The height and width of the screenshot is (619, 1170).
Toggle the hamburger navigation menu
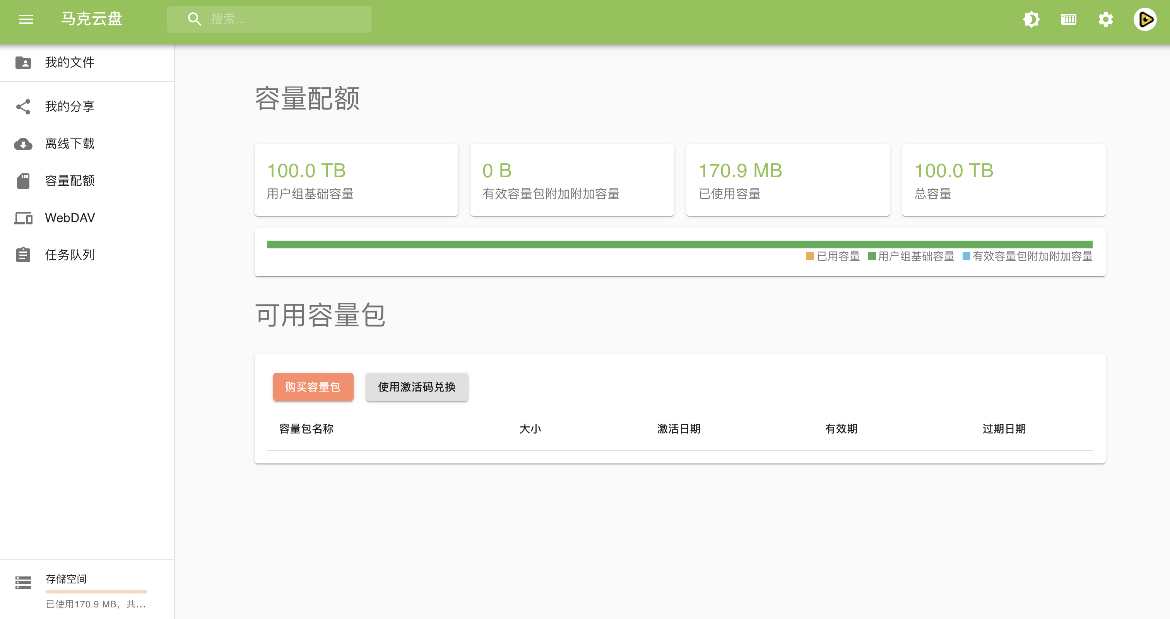(26, 19)
